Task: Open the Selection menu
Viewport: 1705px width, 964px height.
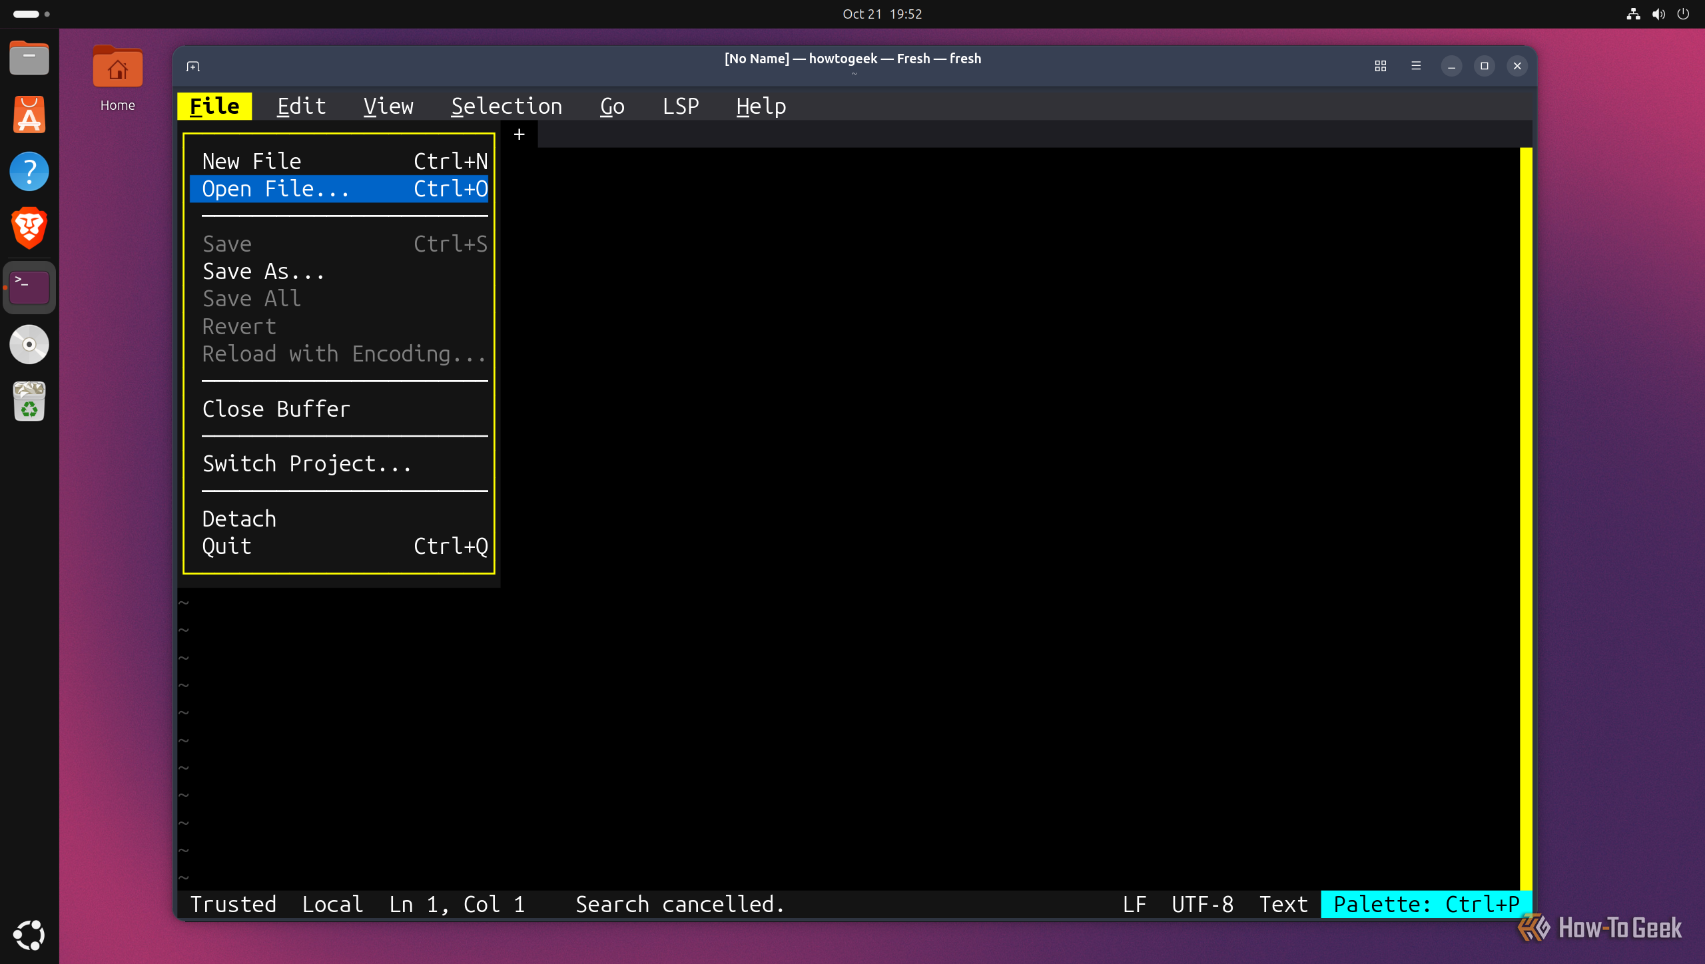Action: [507, 106]
